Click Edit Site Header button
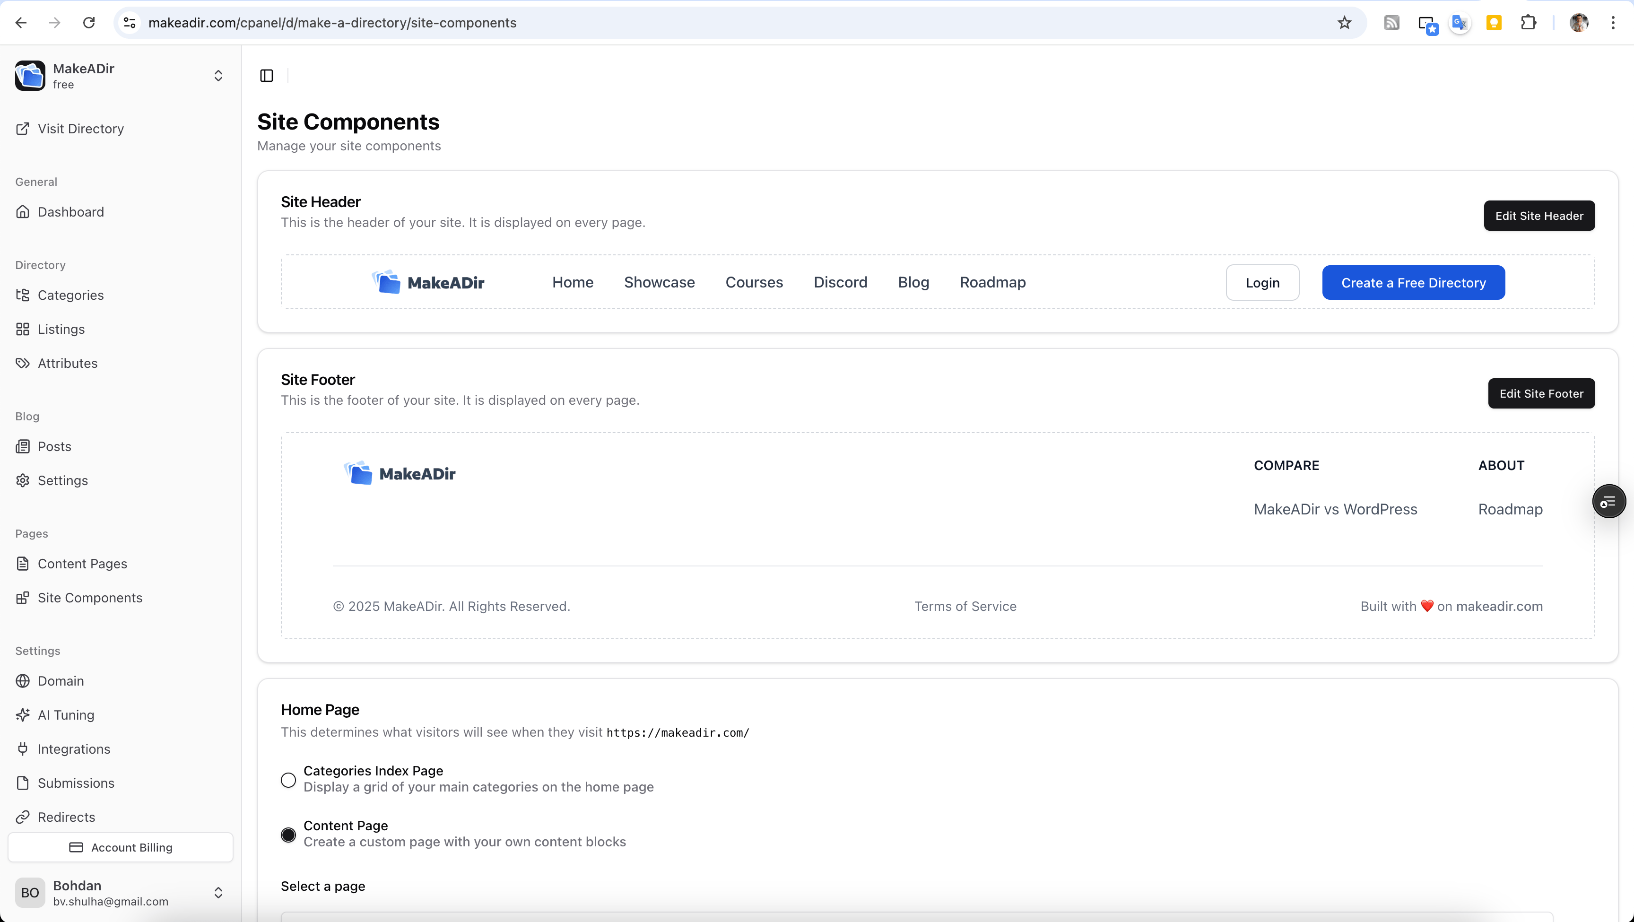Image resolution: width=1634 pixels, height=922 pixels. [1539, 216]
